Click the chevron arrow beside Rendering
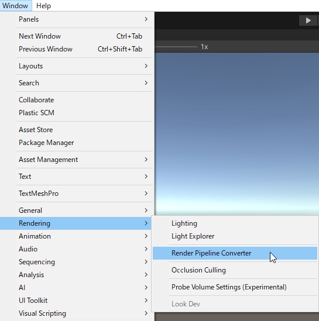The height and width of the screenshot is (321, 319). click(x=146, y=223)
